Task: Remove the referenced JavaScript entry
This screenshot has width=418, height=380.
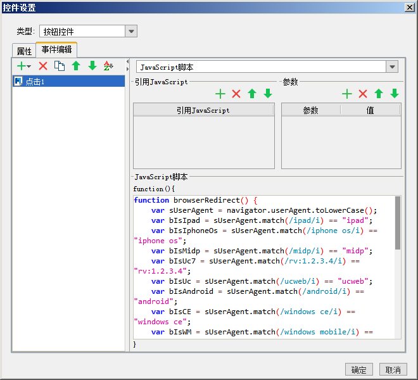Action: pos(236,94)
